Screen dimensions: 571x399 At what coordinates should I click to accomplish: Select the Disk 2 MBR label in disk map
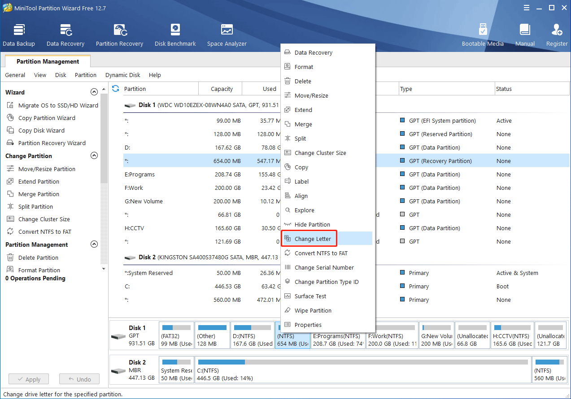coord(134,369)
